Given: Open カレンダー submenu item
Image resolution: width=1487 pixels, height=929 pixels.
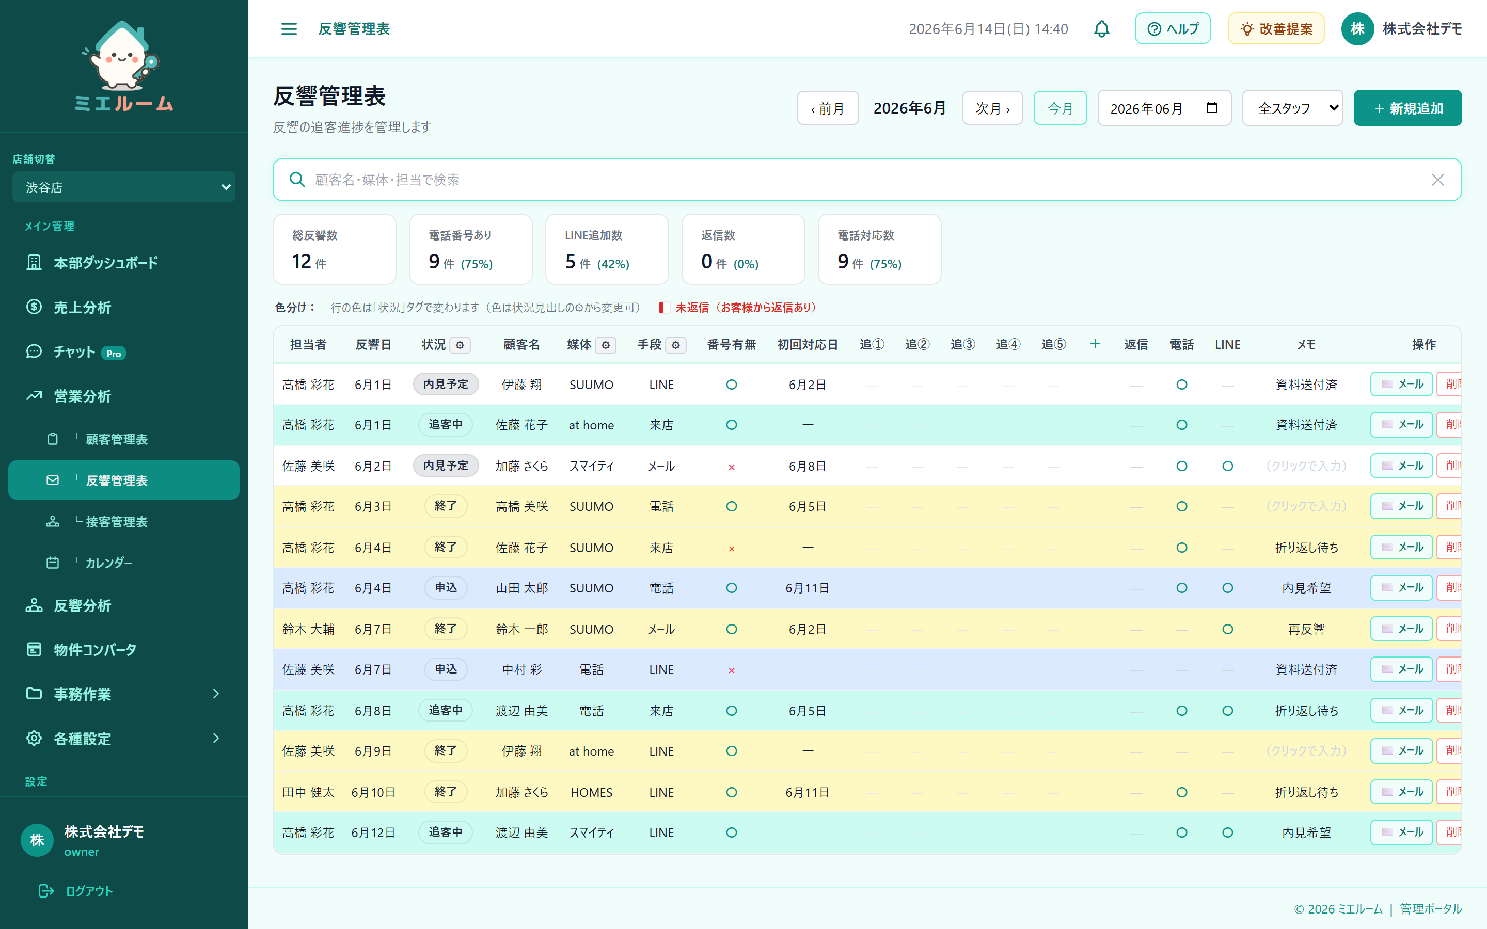Looking at the screenshot, I should [x=123, y=562].
